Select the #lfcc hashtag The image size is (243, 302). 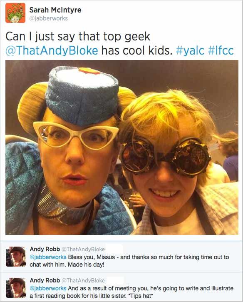pos(221,50)
